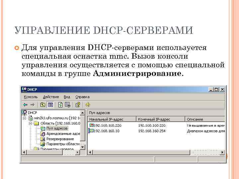Click the Резервирование folder icon

(43, 139)
